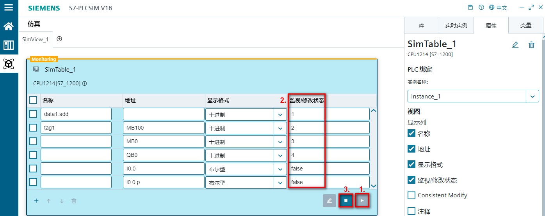Screen dimensions: 545x216
Task: Stop monitoring the SimTable
Action: [x=346, y=201]
